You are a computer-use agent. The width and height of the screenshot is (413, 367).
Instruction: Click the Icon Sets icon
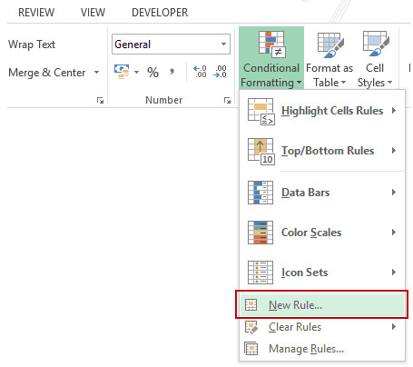[x=261, y=273]
